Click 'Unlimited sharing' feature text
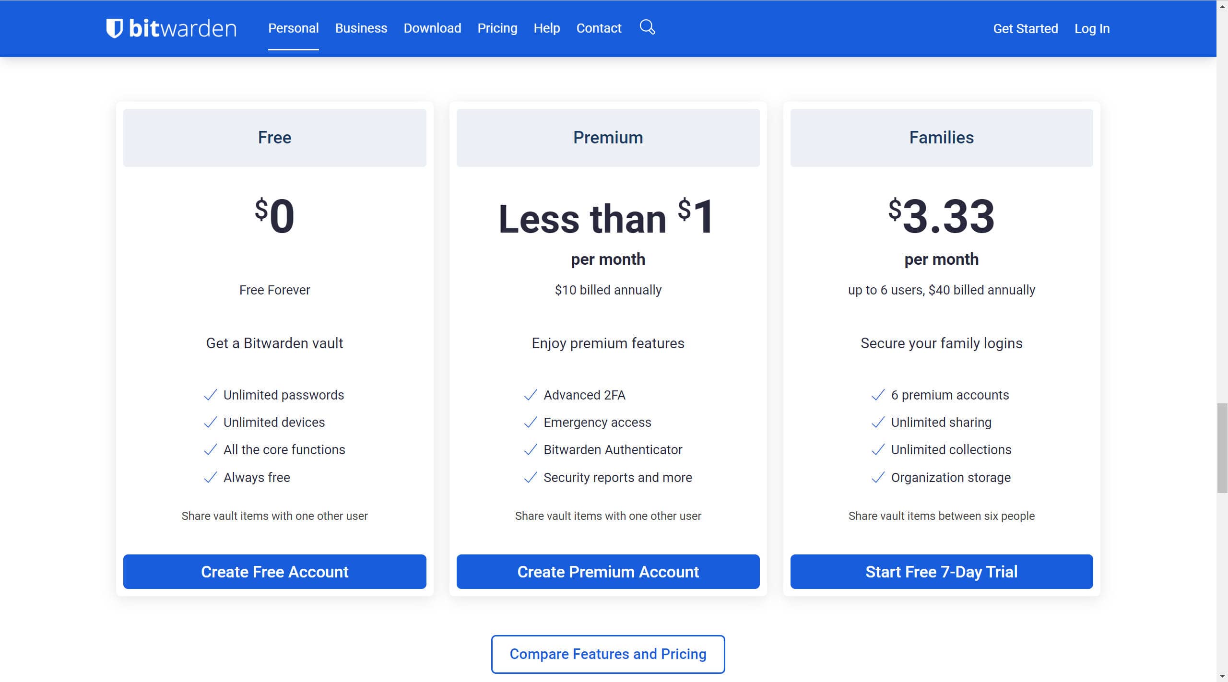Viewport: 1228px width, 682px height. coord(941,422)
